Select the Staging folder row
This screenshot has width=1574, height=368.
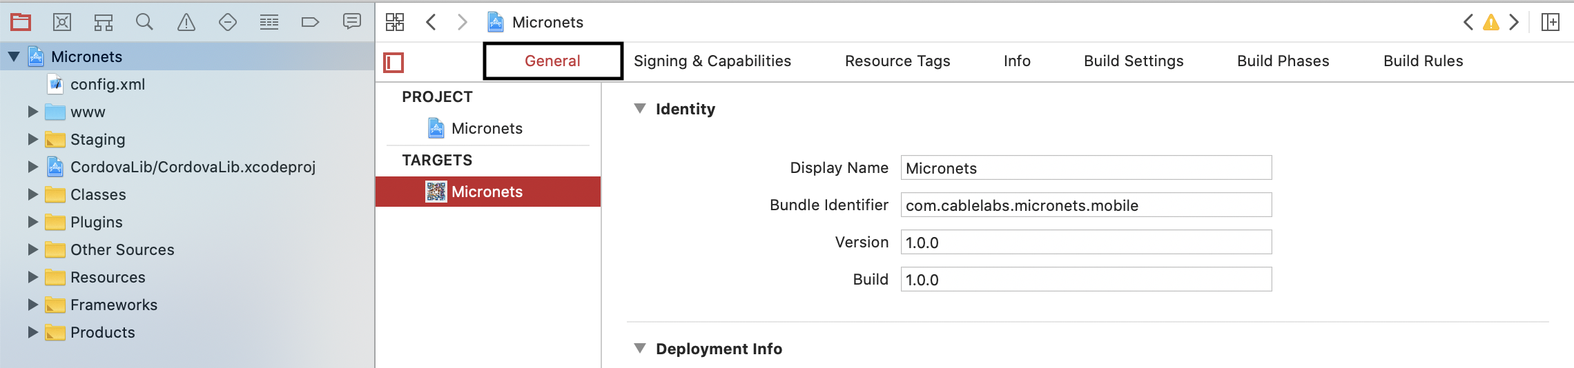(x=187, y=139)
